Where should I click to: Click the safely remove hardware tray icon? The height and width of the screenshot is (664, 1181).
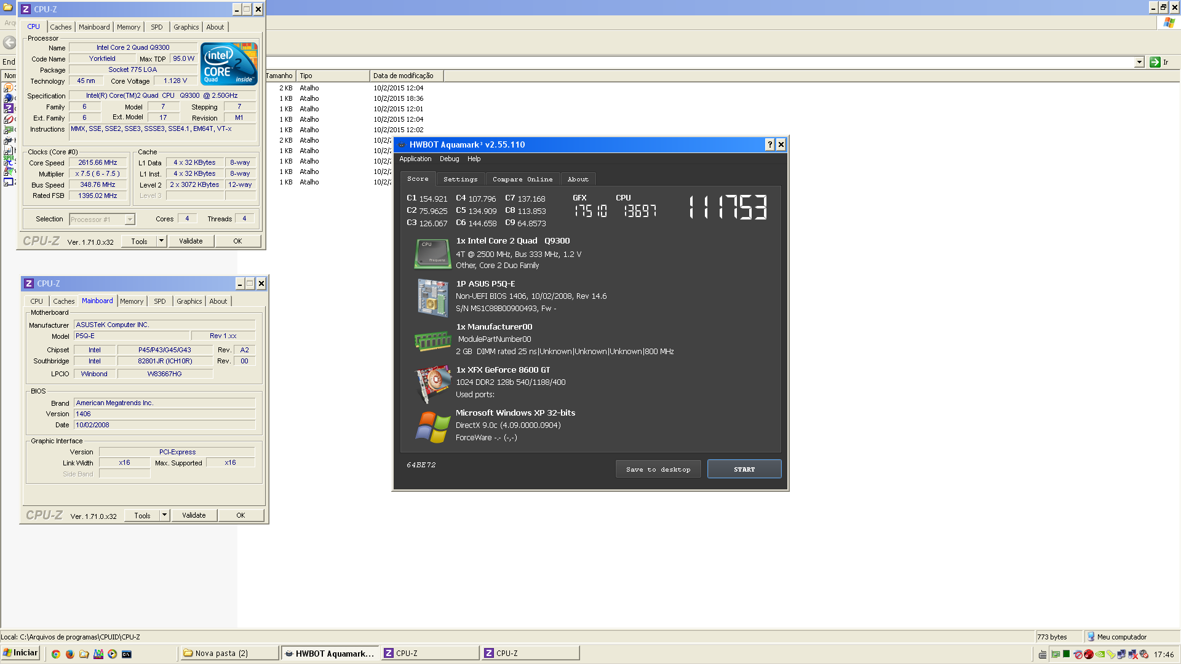pyautogui.click(x=1111, y=654)
